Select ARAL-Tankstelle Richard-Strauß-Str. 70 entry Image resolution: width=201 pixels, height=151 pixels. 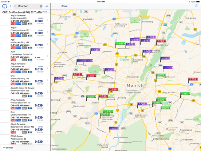pyautogui.click(x=25, y=104)
